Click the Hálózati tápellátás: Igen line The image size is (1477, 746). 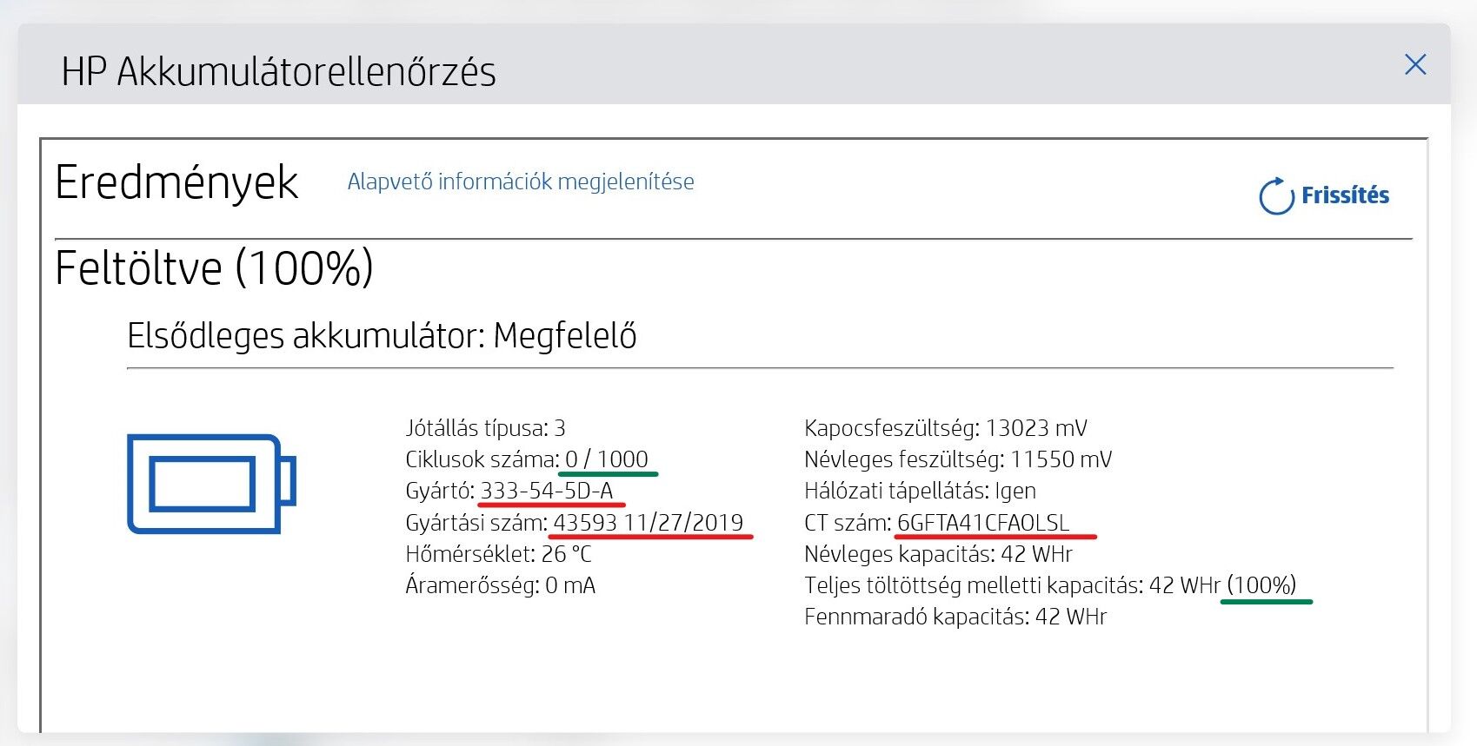(920, 491)
